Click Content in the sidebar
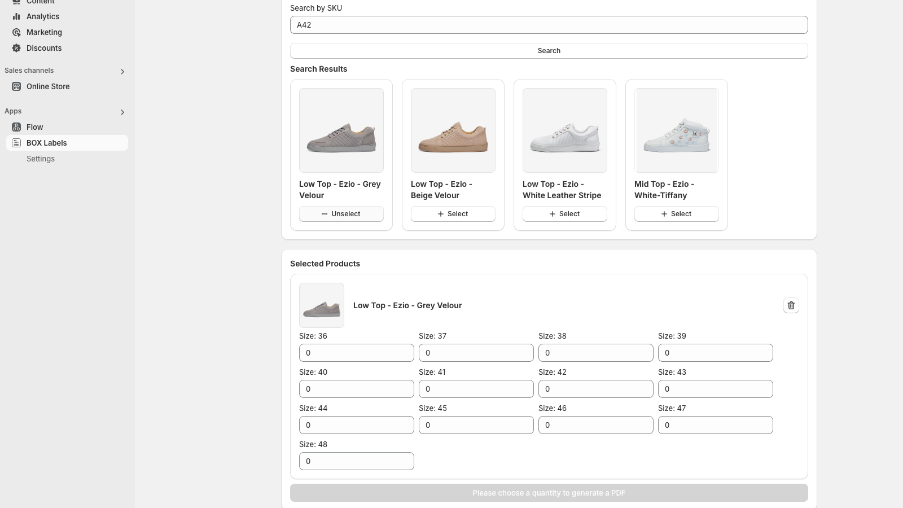 point(40,2)
